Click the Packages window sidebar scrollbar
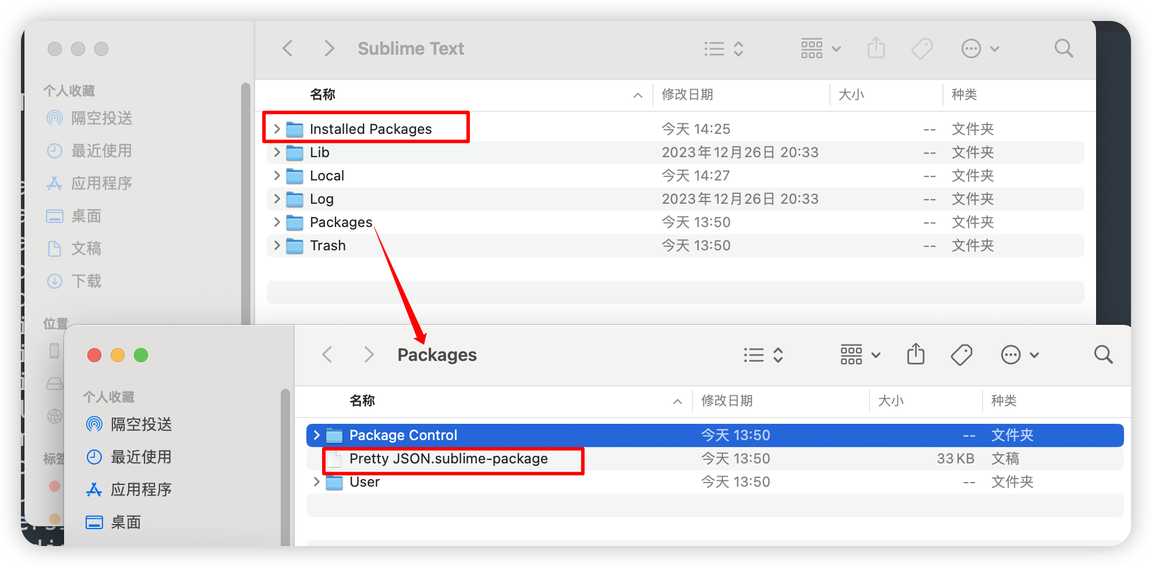 (x=285, y=467)
